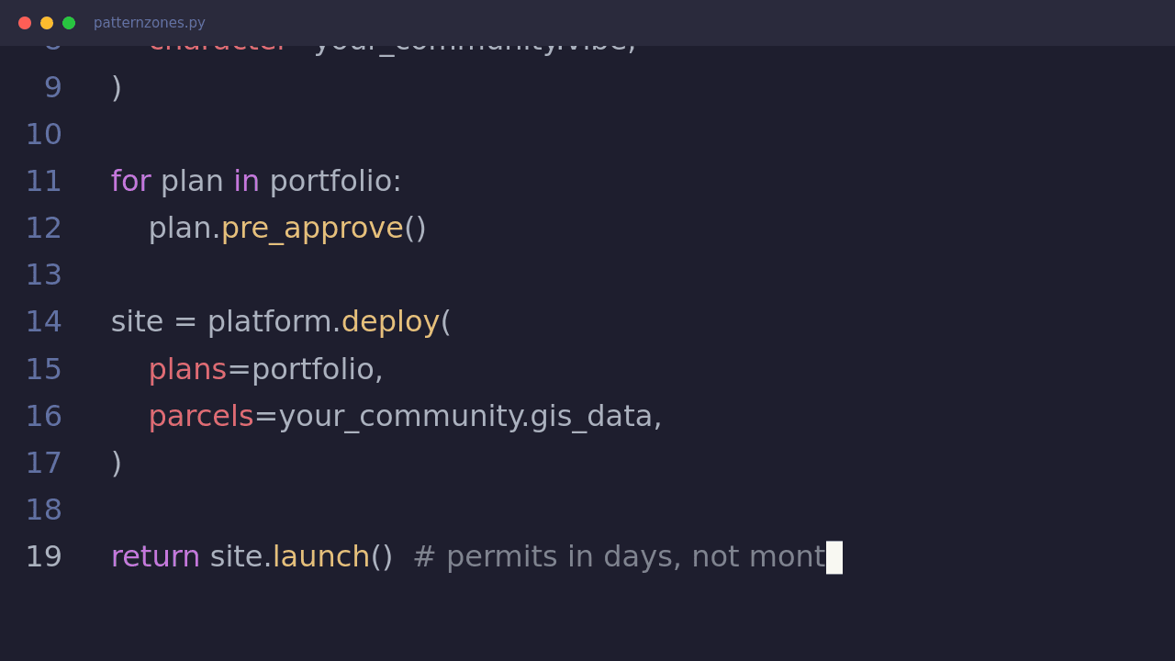This screenshot has width=1175, height=661.
Task: Select the patternzones.py file title
Action: pos(150,23)
